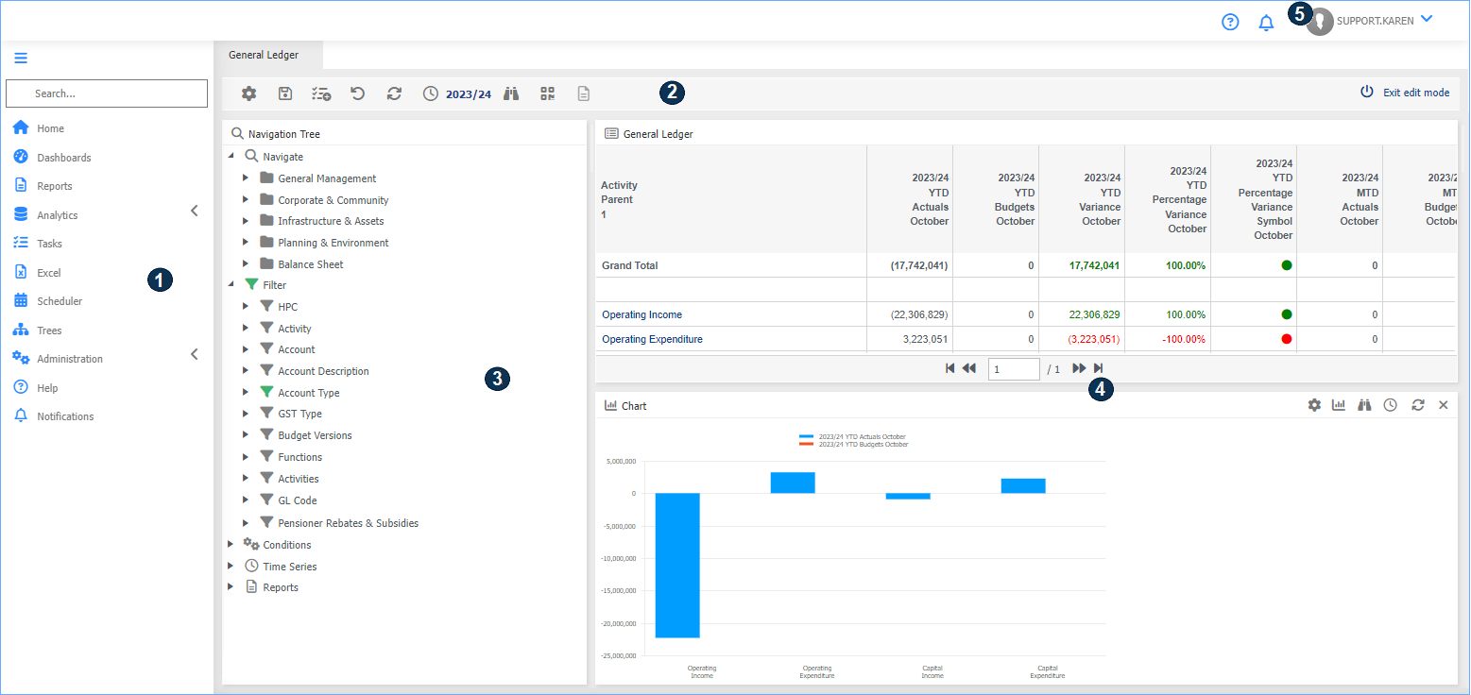
Task: Click the chart type icon in Chart panel
Action: point(1339,405)
